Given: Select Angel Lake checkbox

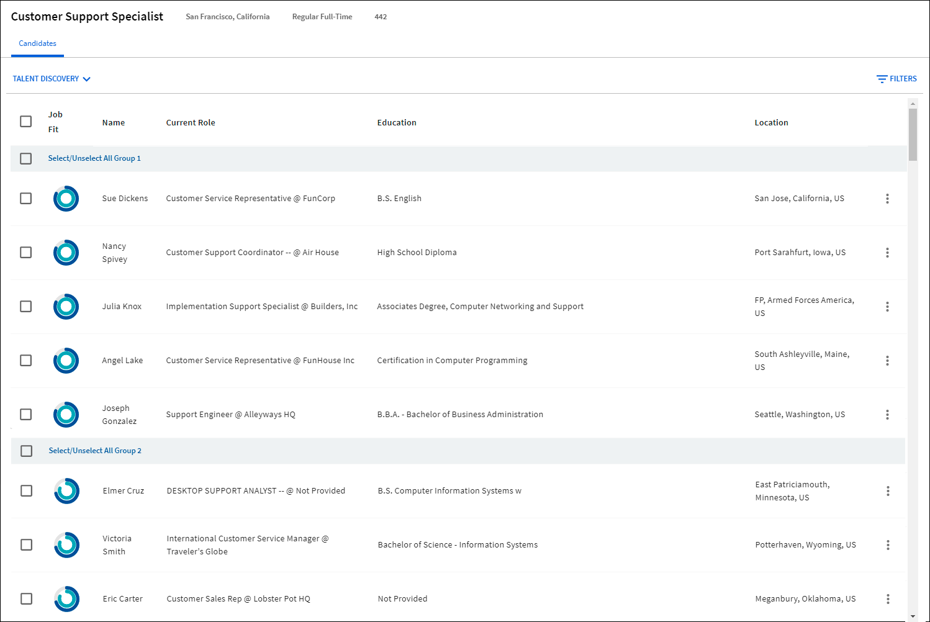Looking at the screenshot, I should click(25, 360).
